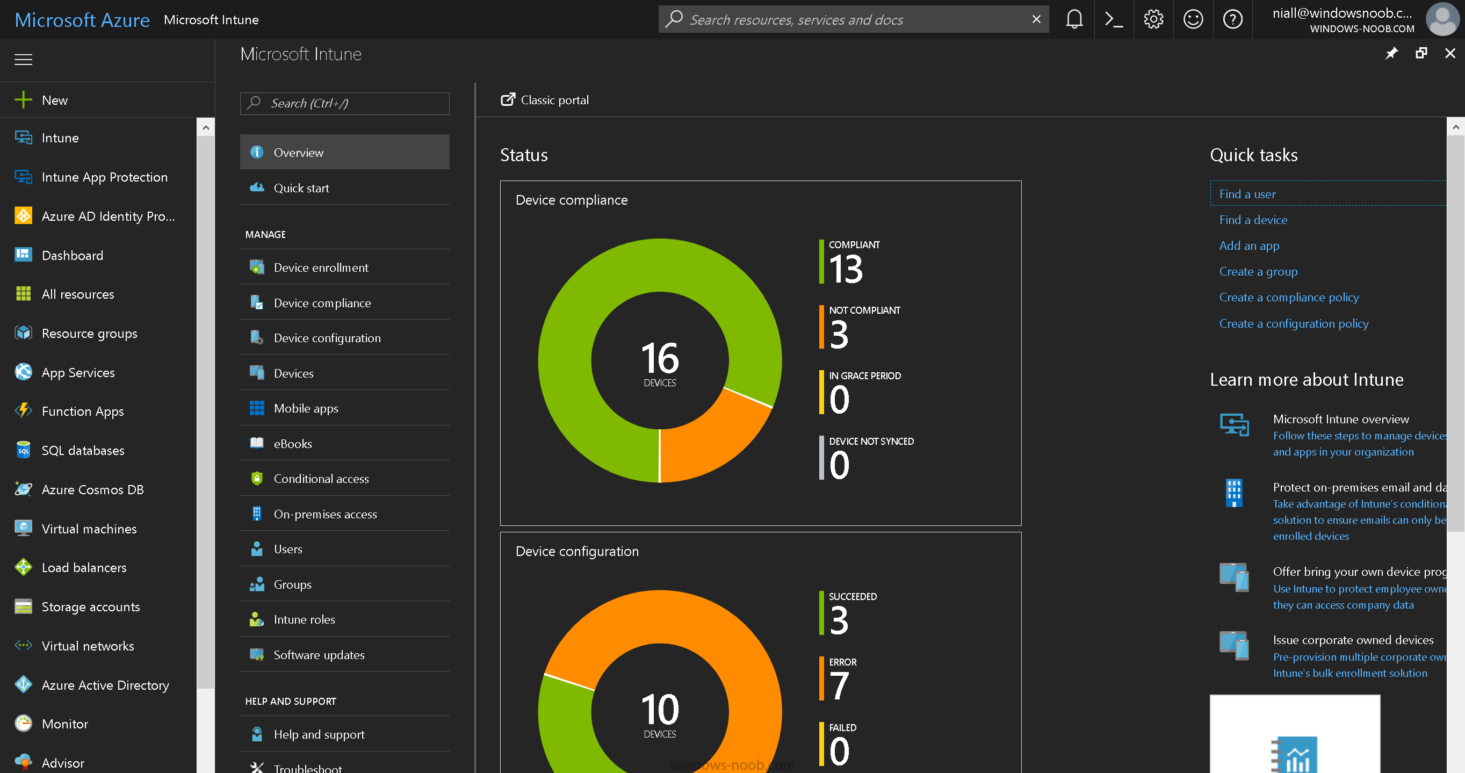Click Microsoft Azure logo text
The width and height of the screenshot is (1465, 773).
pos(82,20)
